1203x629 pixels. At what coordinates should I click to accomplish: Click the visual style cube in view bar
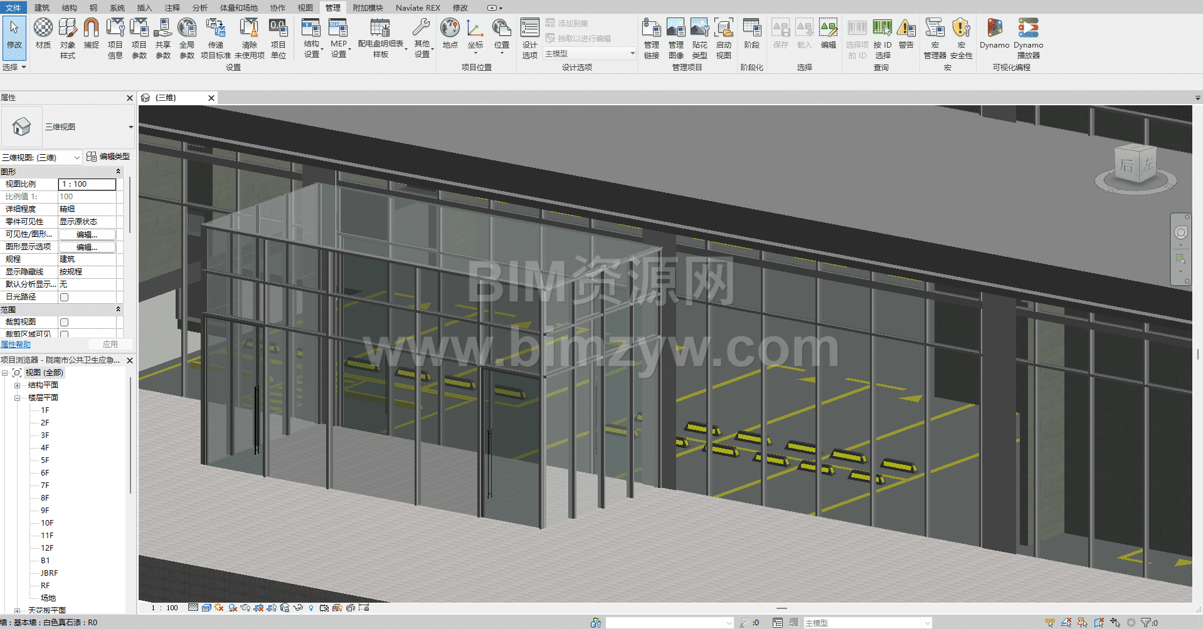[x=206, y=608]
